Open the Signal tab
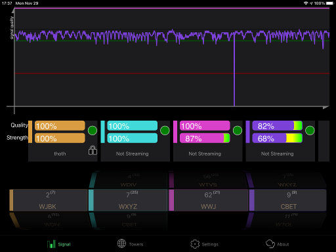The image size is (336, 252). (59, 244)
